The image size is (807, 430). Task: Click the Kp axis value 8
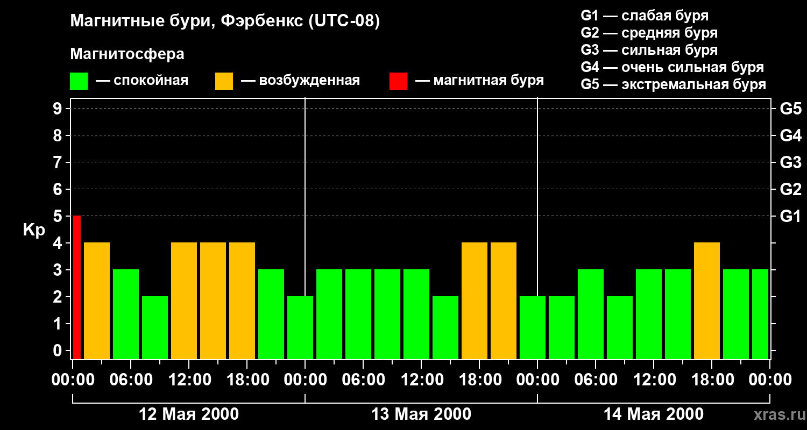[59, 136]
